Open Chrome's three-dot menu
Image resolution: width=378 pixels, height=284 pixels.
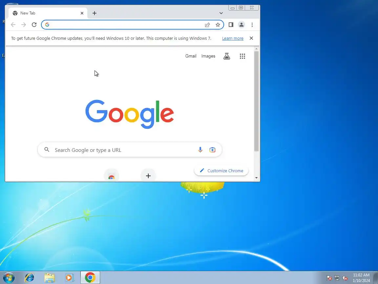252,25
